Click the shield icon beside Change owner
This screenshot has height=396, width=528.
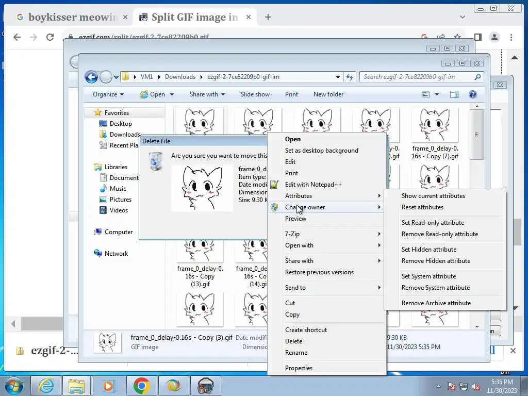[x=274, y=207]
